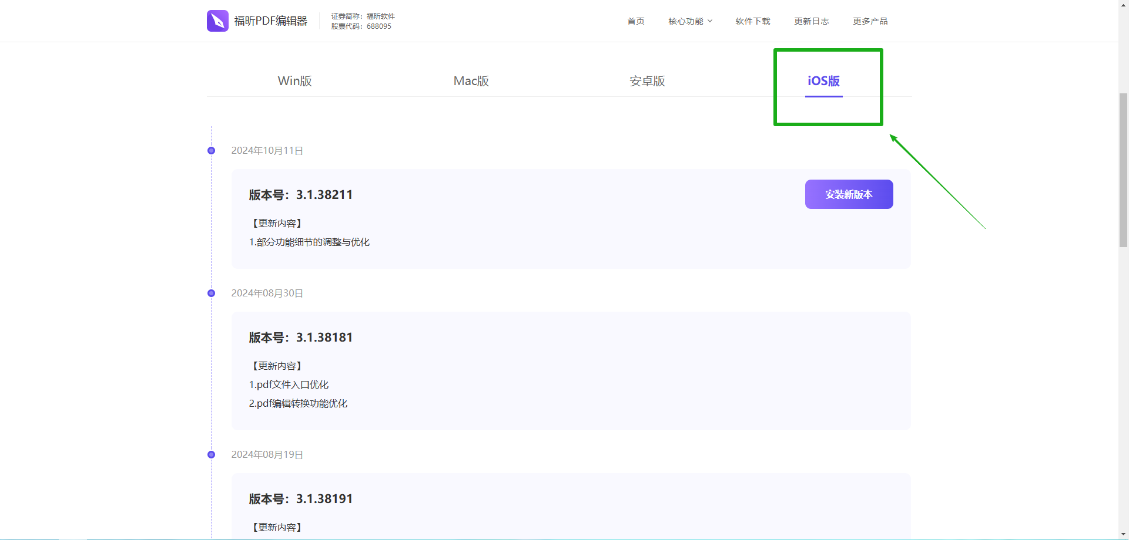Image resolution: width=1129 pixels, height=540 pixels.
Task: Click the 版本号 3.1.38181 heading
Action: [300, 338]
